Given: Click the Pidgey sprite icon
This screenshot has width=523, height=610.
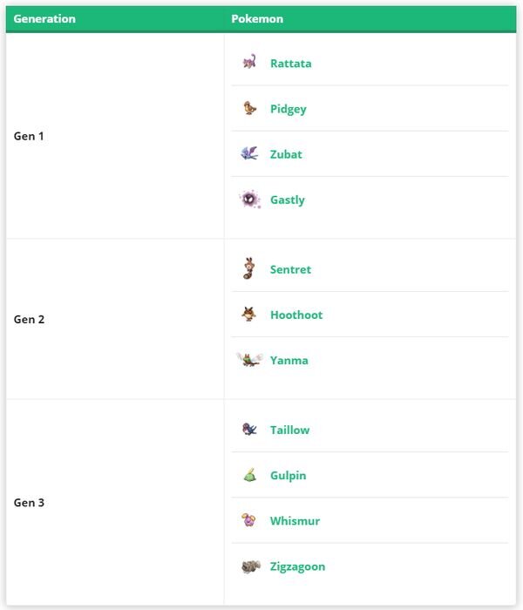Looking at the screenshot, I should (250, 109).
